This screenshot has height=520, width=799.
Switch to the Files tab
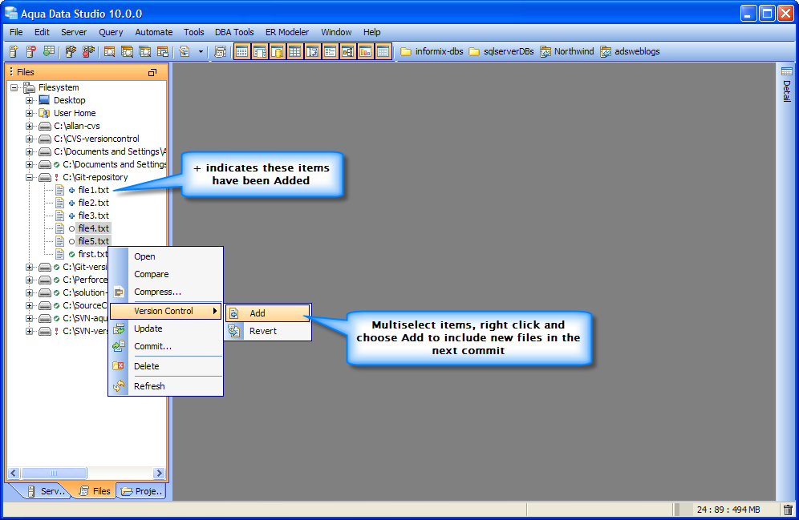pos(95,491)
